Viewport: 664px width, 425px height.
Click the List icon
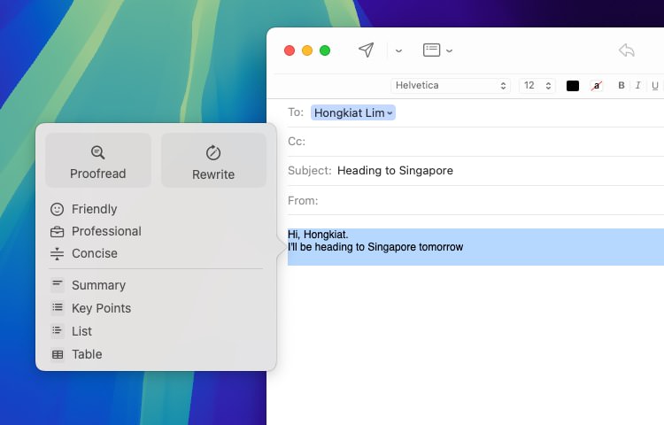[x=58, y=330]
